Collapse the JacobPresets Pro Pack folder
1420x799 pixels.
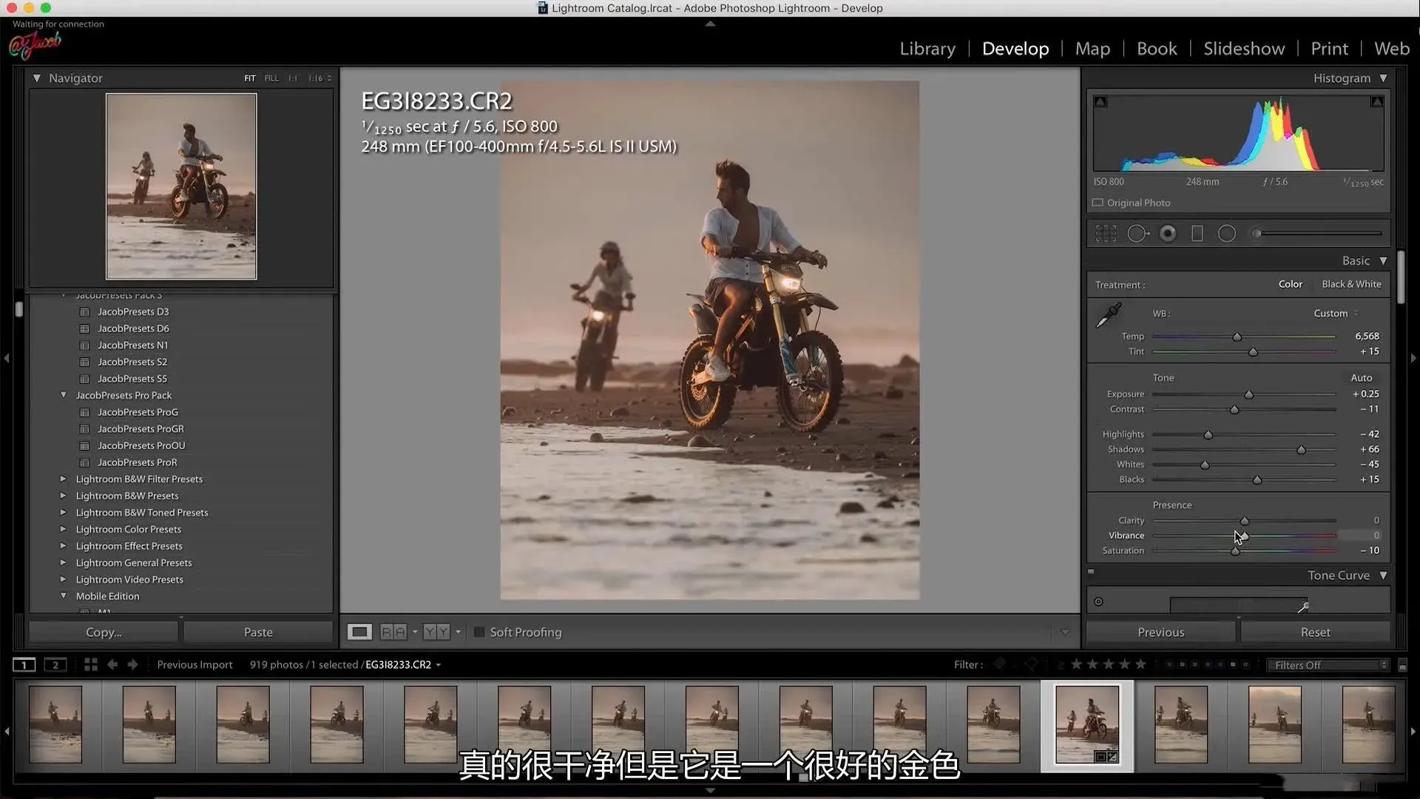click(64, 395)
